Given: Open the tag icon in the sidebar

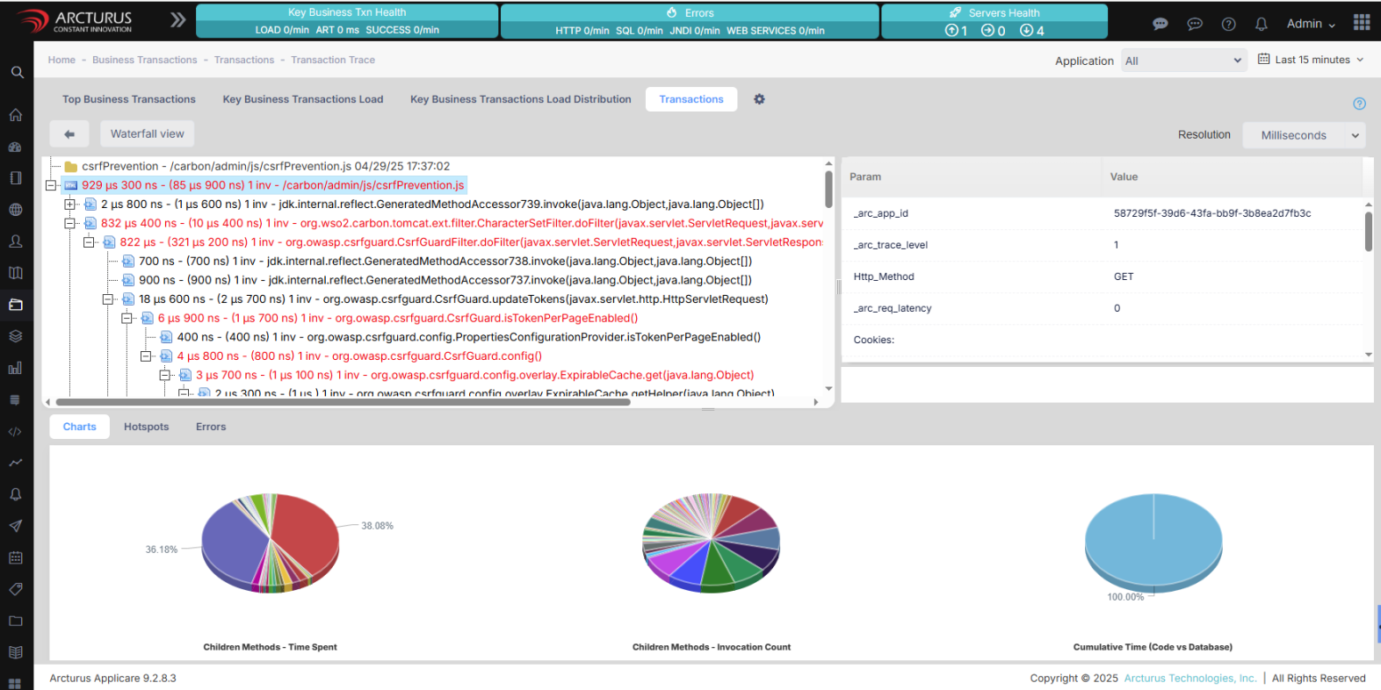Looking at the screenshot, I should 15,589.
